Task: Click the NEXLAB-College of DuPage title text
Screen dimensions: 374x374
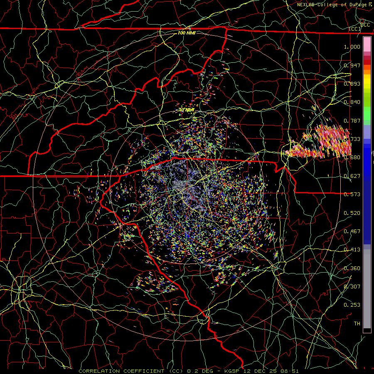Action: [333, 5]
